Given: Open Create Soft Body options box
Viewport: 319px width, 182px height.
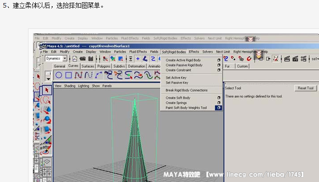Looking at the screenshot, I should pyautogui.click(x=218, y=98).
